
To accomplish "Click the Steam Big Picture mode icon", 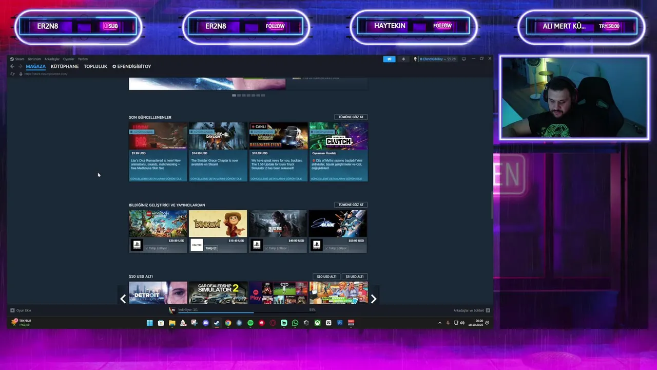I will [463, 59].
